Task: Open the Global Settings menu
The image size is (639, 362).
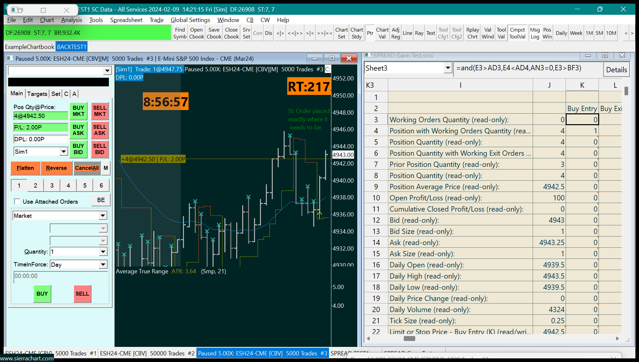Action: tap(190, 20)
